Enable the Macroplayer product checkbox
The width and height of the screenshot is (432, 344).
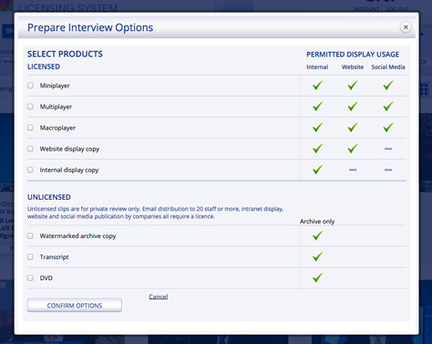[x=30, y=128]
